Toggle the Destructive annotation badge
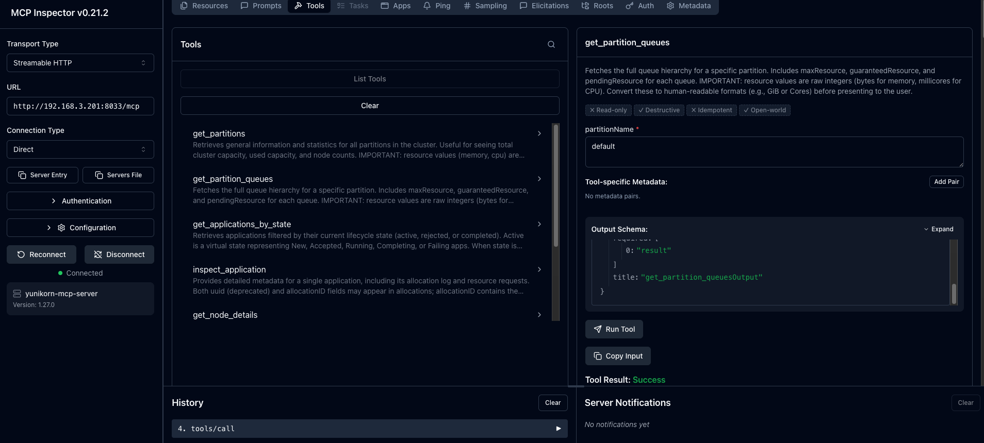 tap(659, 110)
